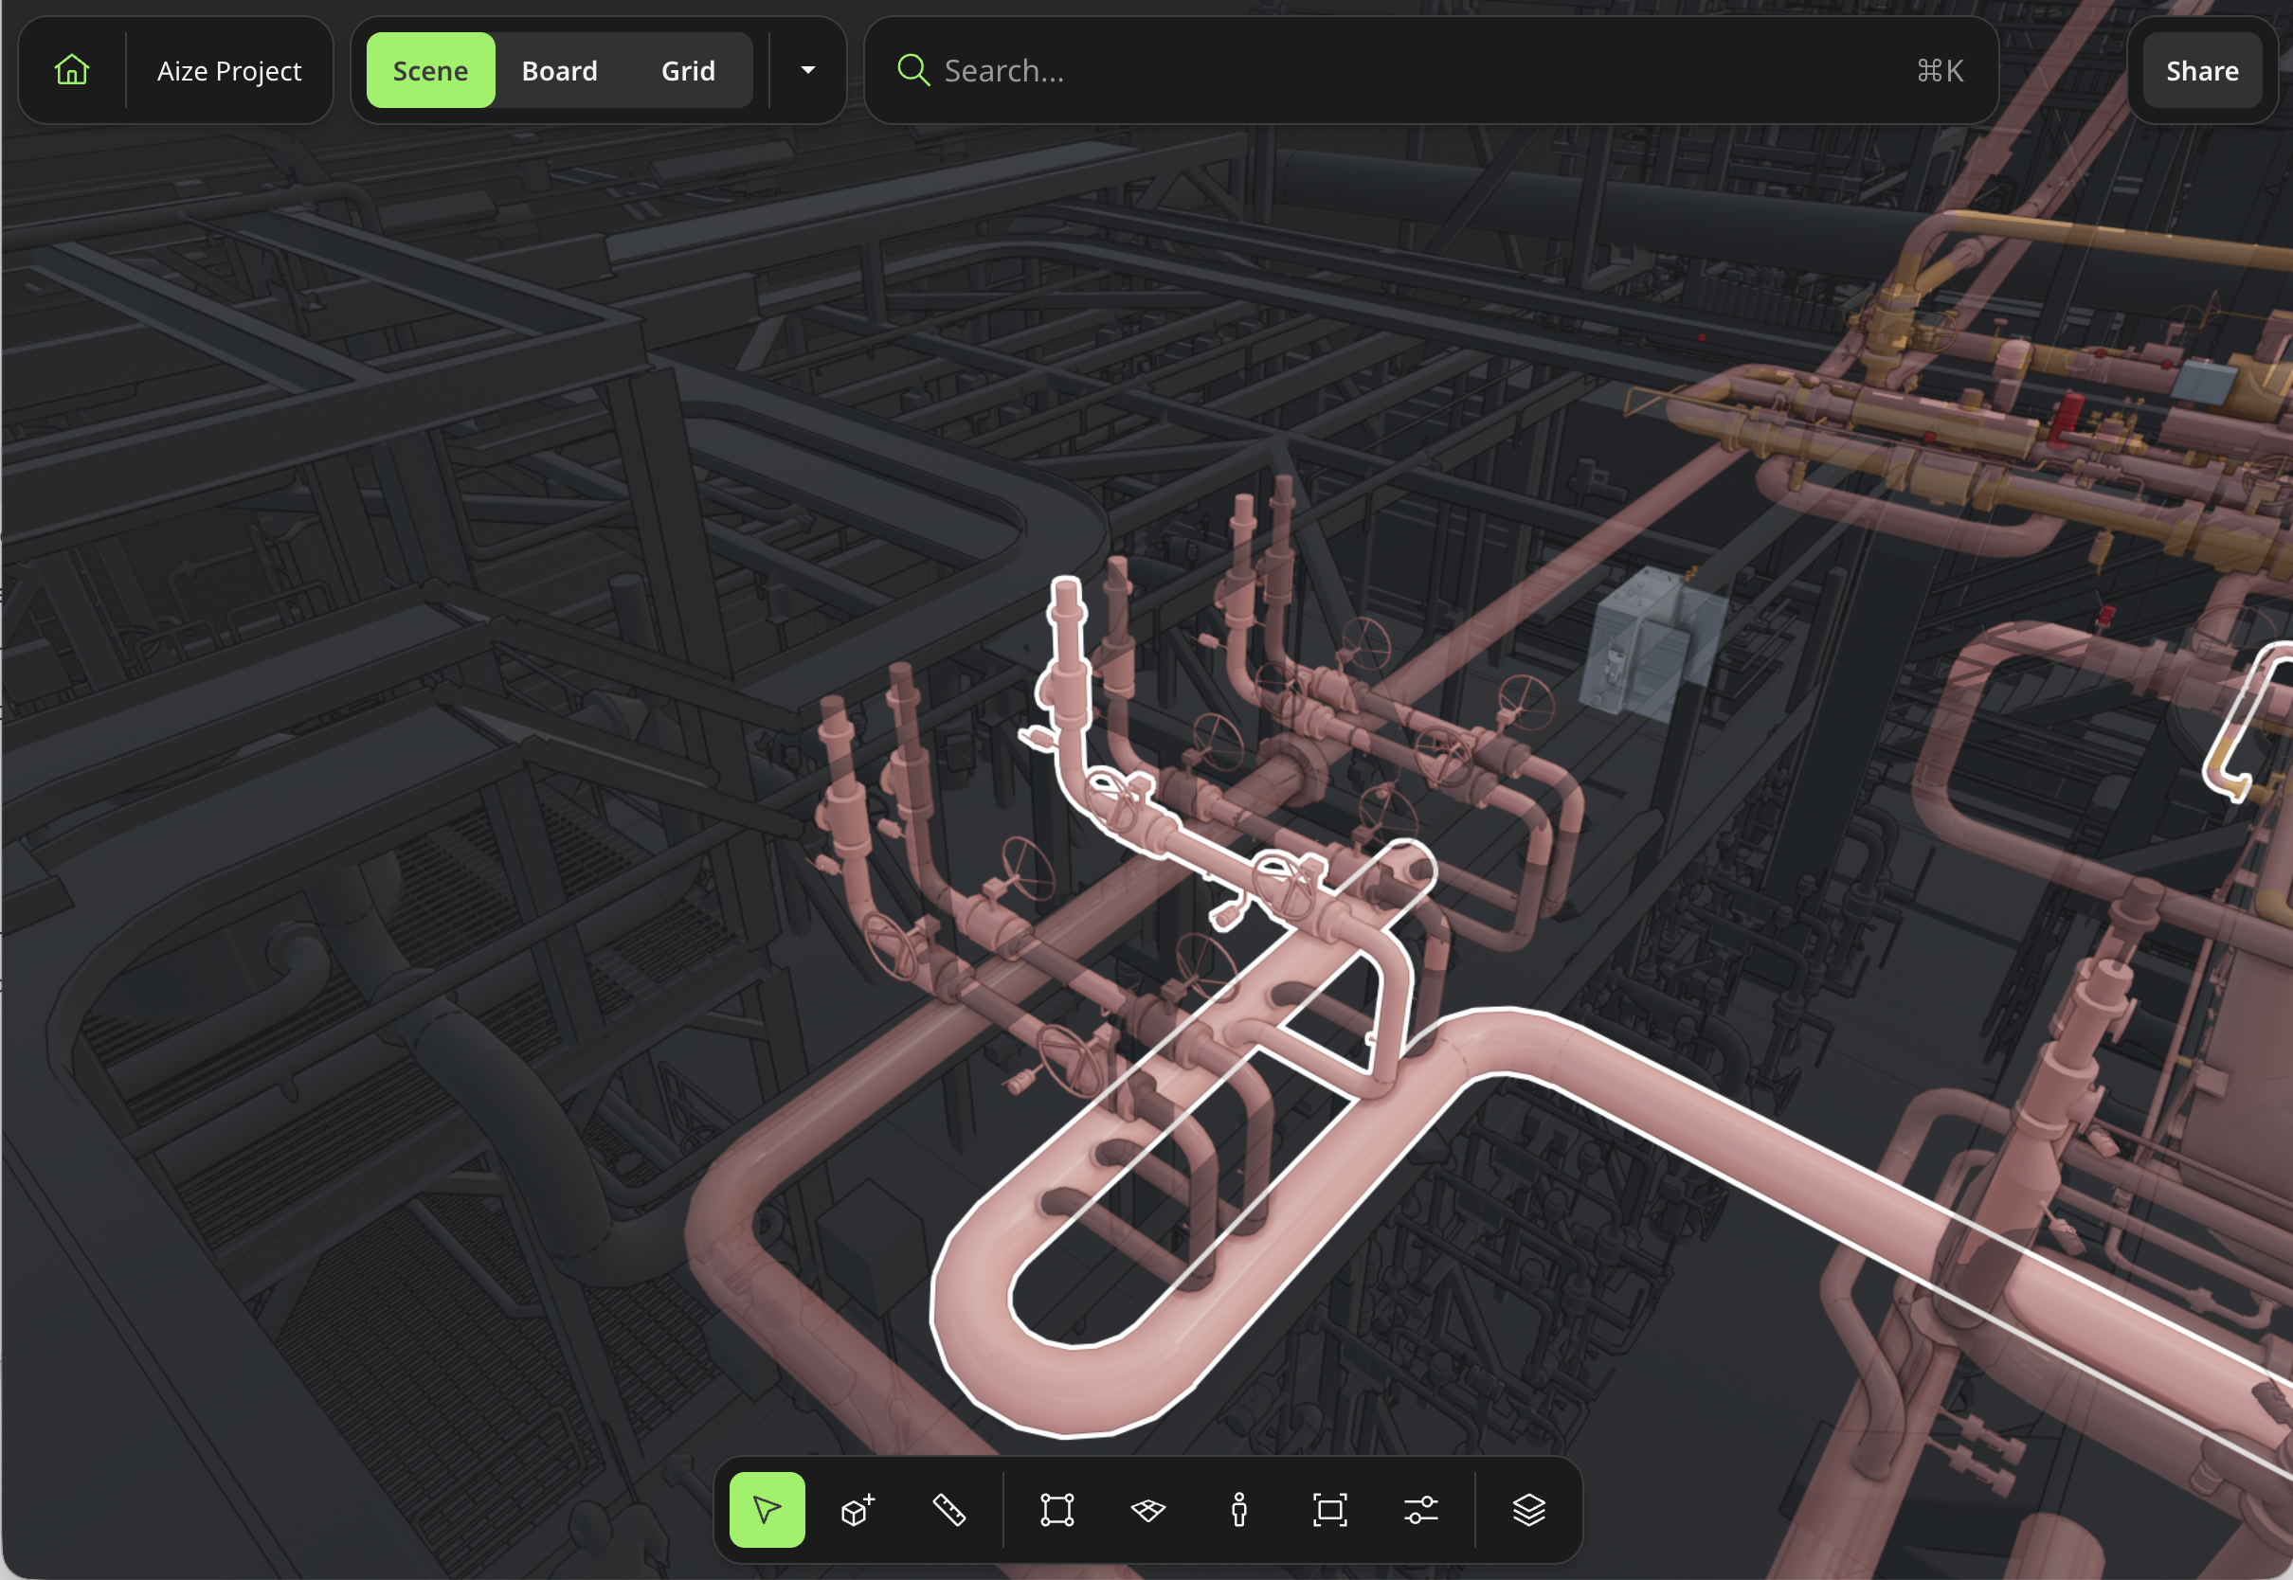Open the layers panel icon
This screenshot has height=1580, width=2293.
[x=1528, y=1510]
